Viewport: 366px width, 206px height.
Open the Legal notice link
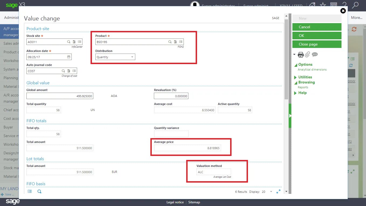pos(175,202)
